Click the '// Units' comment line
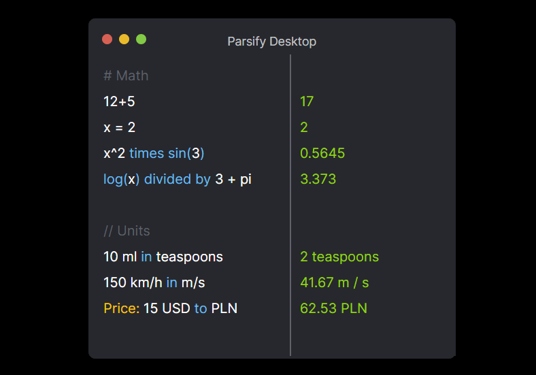The width and height of the screenshot is (536, 375). (x=127, y=231)
